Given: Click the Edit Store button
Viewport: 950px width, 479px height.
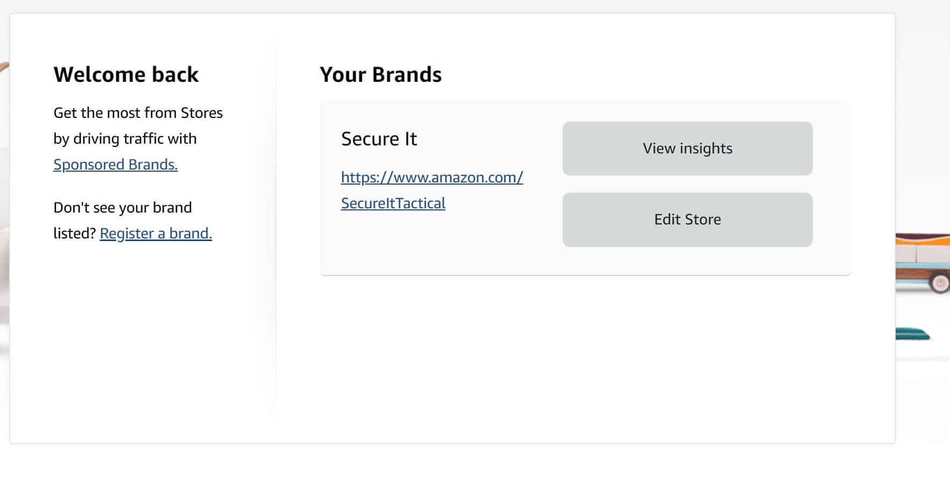Looking at the screenshot, I should coord(687,220).
